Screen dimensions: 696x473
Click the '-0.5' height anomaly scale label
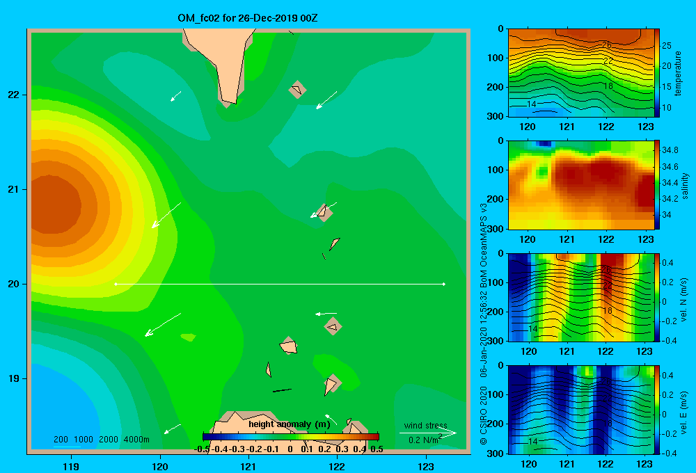click(202, 449)
